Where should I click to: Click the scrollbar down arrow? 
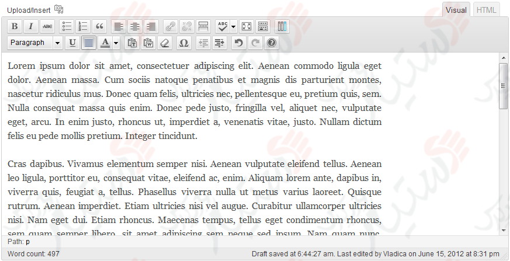(x=504, y=231)
